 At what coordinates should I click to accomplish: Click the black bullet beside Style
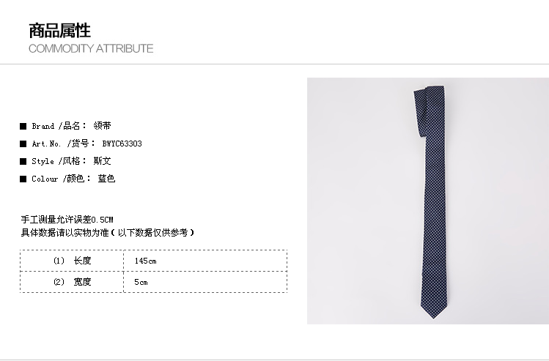pyautogui.click(x=23, y=161)
